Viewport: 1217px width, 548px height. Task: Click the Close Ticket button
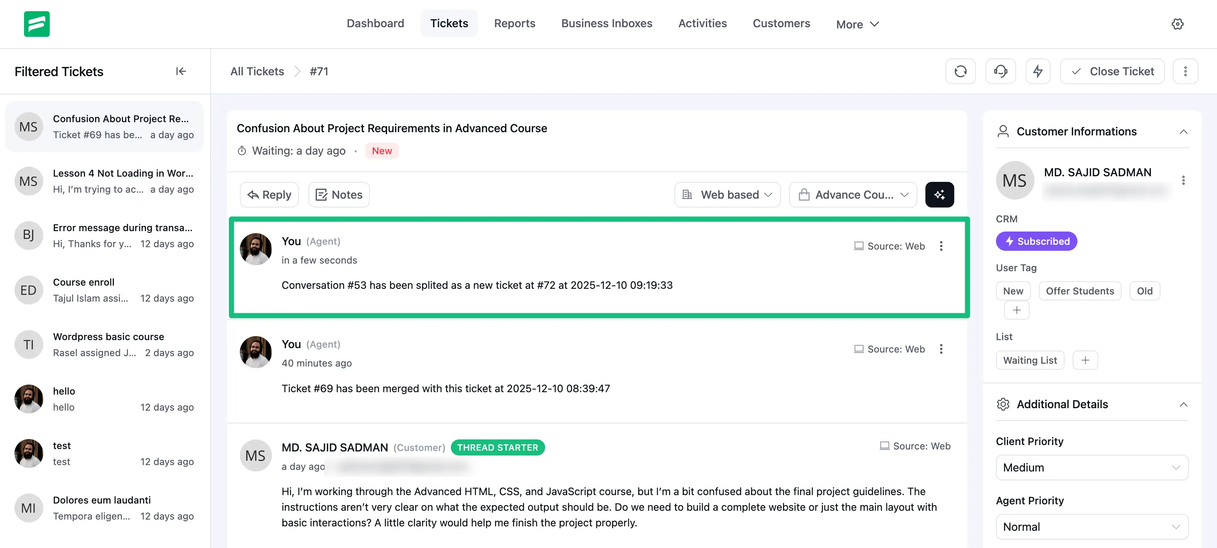[1112, 71]
